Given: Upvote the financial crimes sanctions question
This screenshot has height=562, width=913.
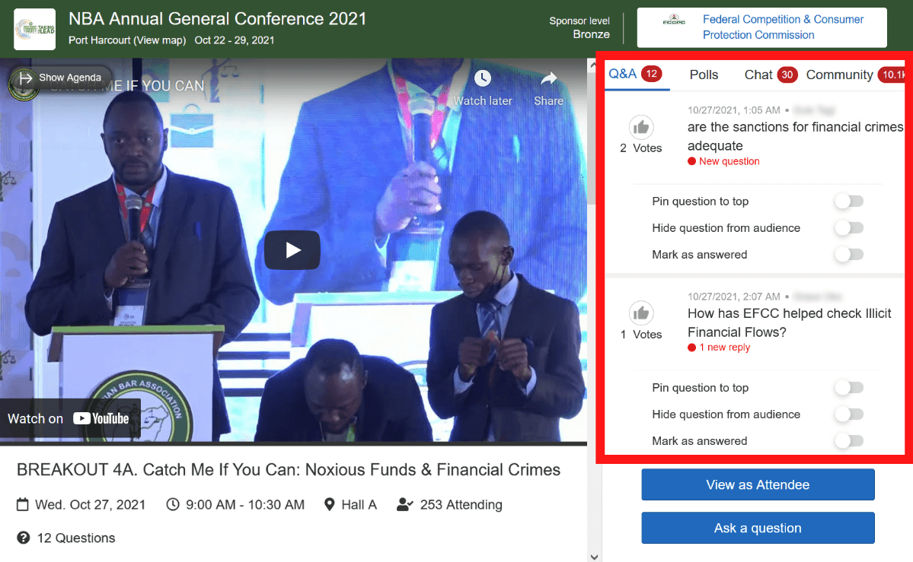Looking at the screenshot, I should click(x=641, y=127).
